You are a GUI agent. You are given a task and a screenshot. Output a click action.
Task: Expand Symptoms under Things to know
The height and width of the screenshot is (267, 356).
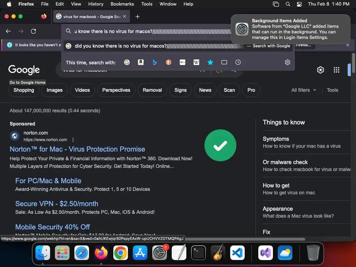tap(307, 142)
